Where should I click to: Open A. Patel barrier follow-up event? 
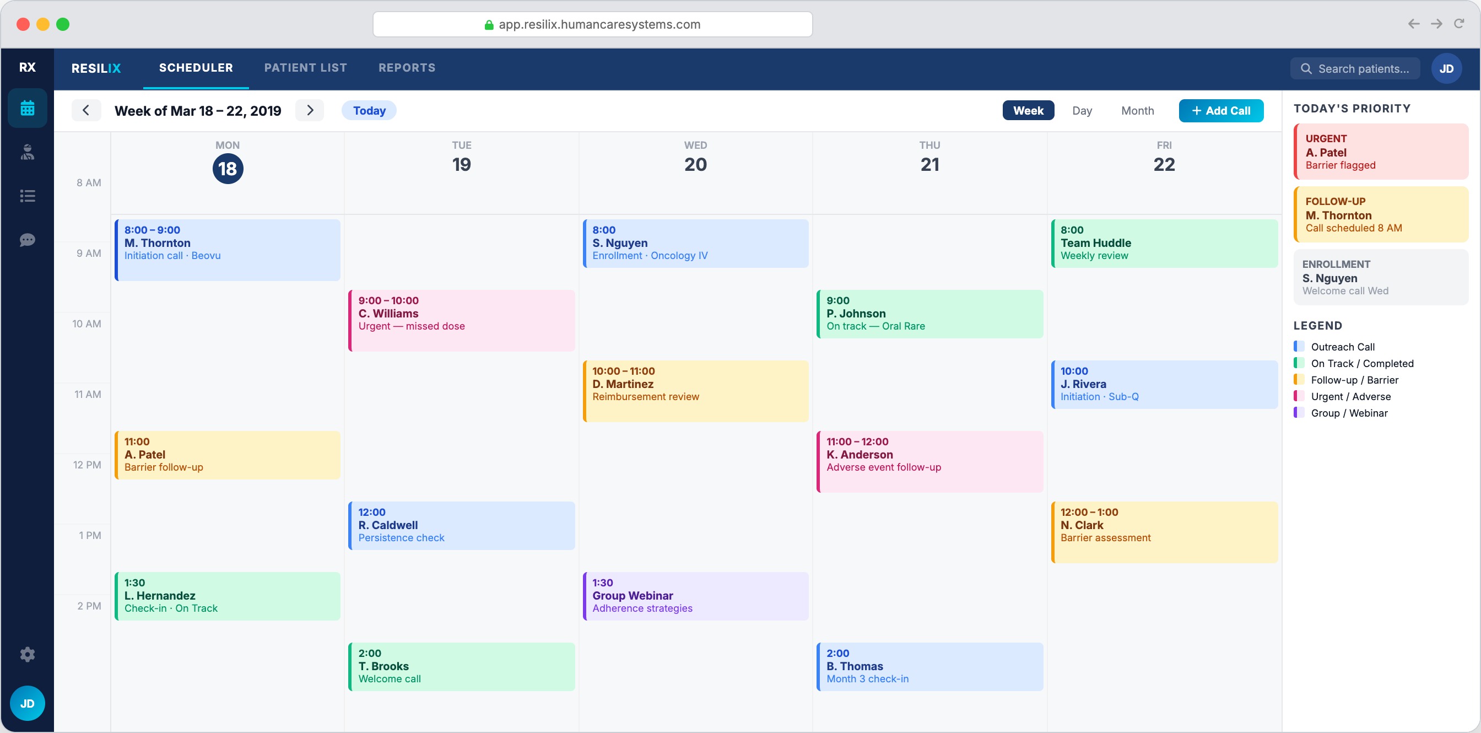pyautogui.click(x=228, y=455)
